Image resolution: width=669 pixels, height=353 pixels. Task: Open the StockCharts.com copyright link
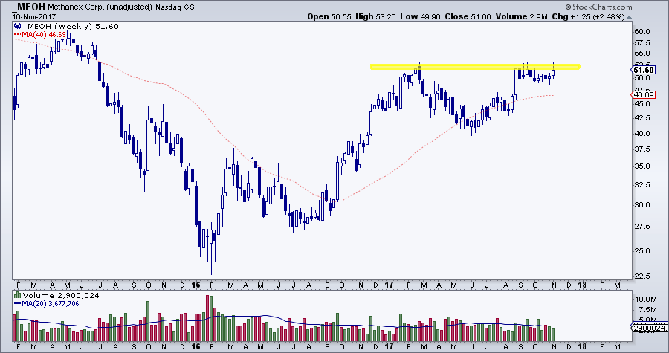(599, 7)
